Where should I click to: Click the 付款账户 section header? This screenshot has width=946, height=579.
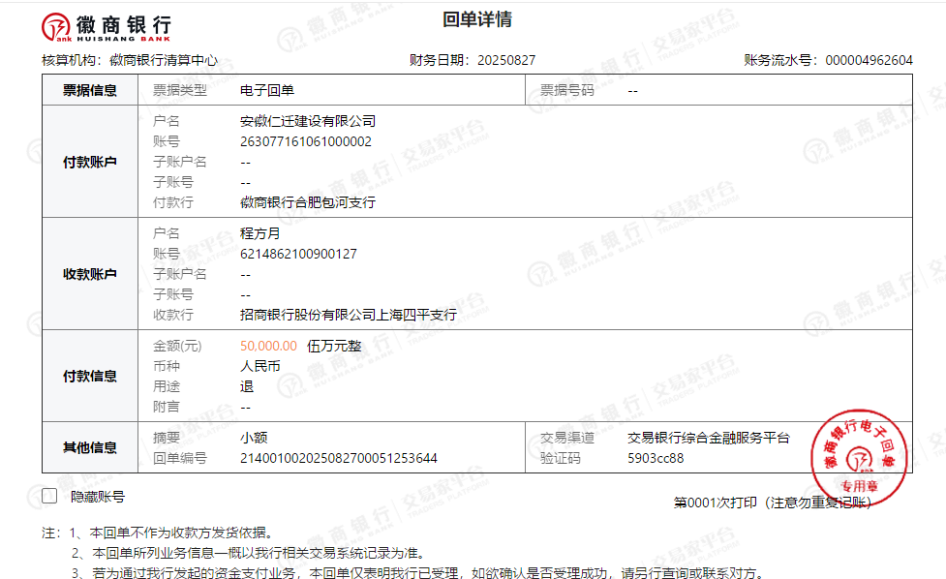tap(90, 162)
